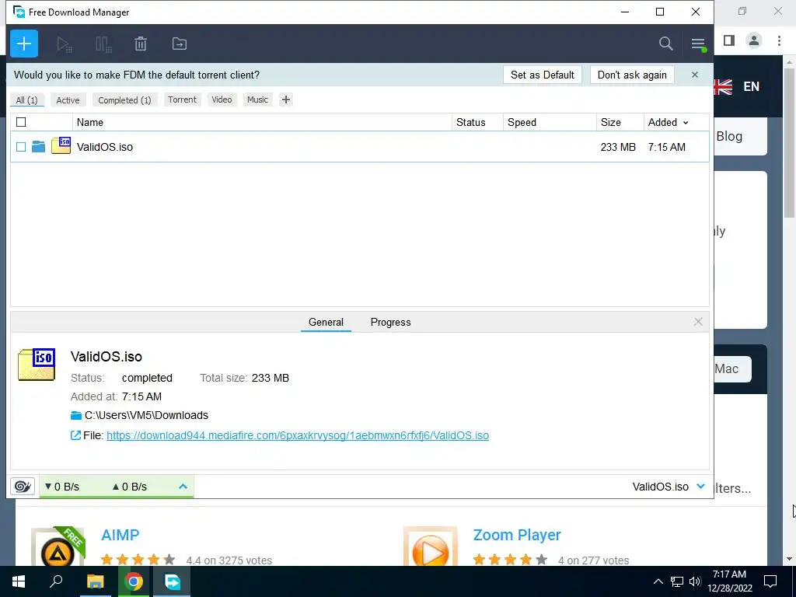Open the Zoom Player link in browser

coord(517,535)
